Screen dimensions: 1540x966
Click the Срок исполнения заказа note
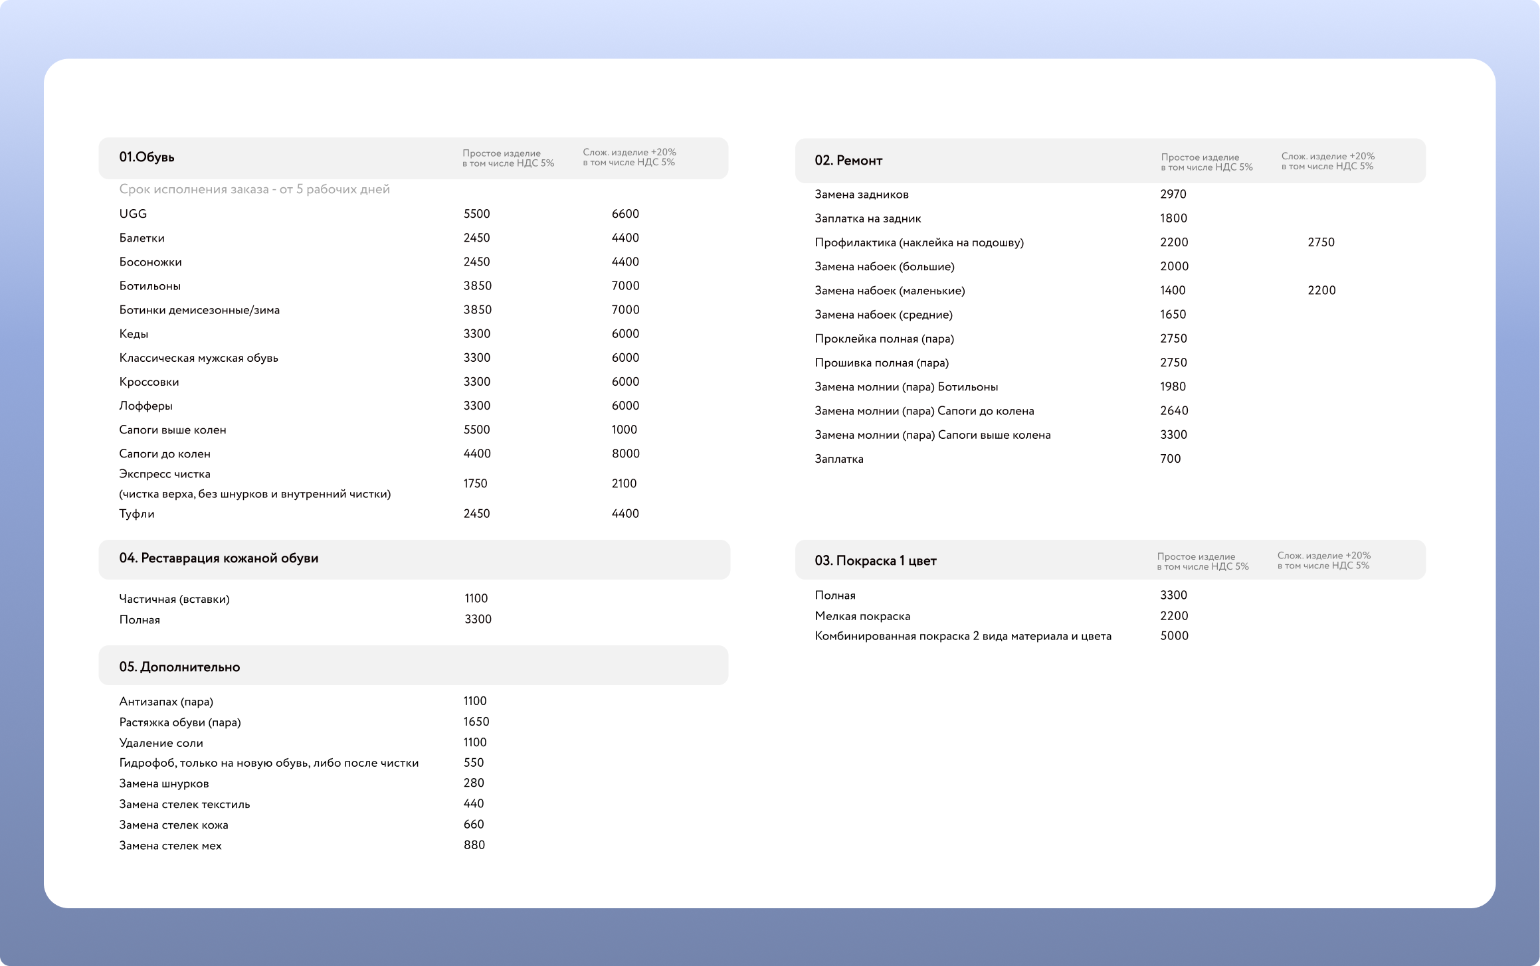[x=254, y=190]
